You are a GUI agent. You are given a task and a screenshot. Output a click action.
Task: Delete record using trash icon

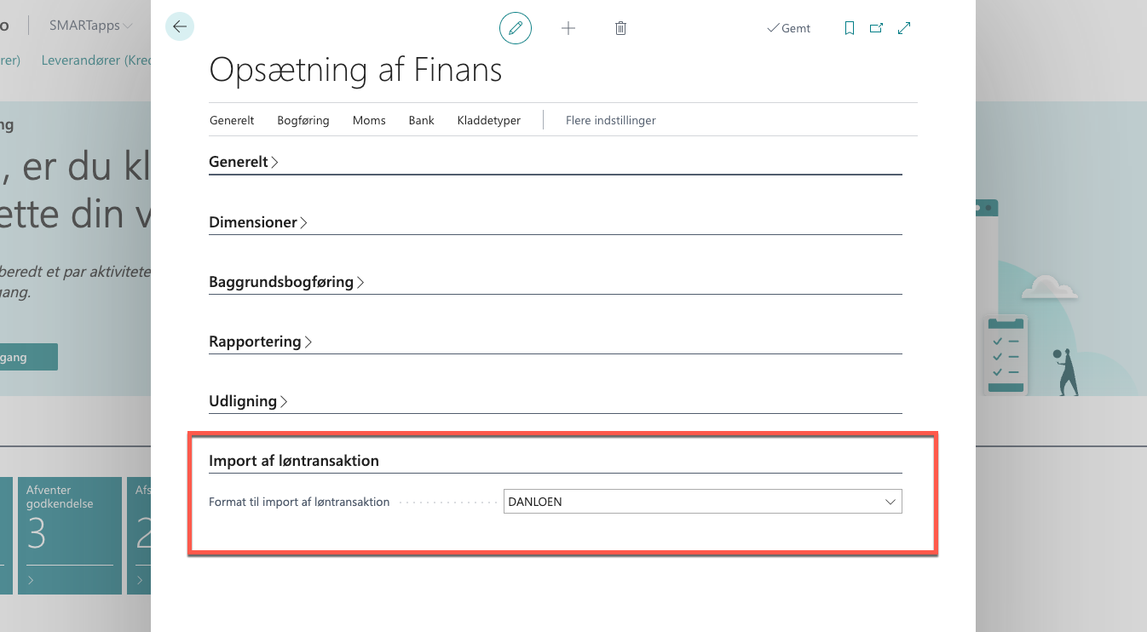tap(620, 28)
